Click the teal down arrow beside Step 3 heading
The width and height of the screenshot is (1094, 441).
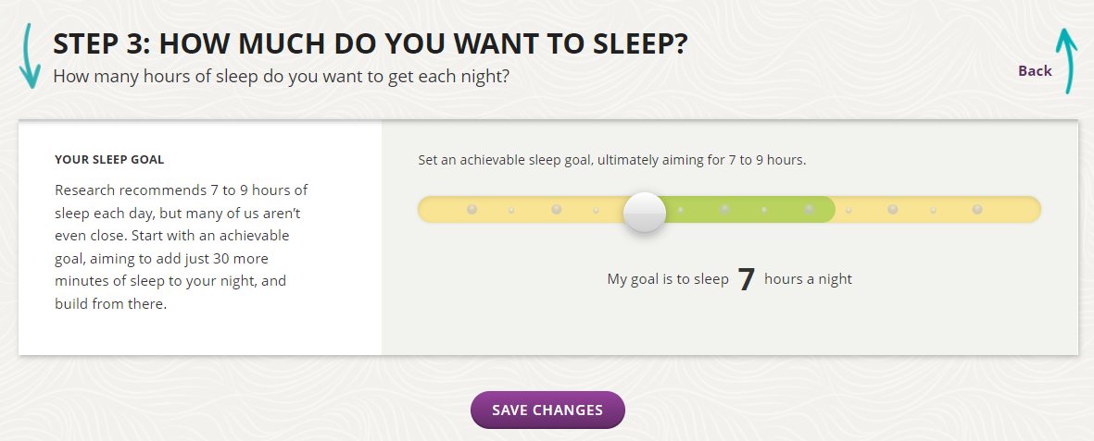coord(29,56)
